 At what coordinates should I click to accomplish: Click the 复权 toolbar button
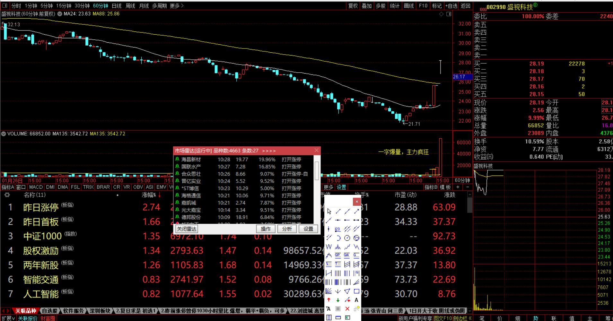tap(353, 6)
